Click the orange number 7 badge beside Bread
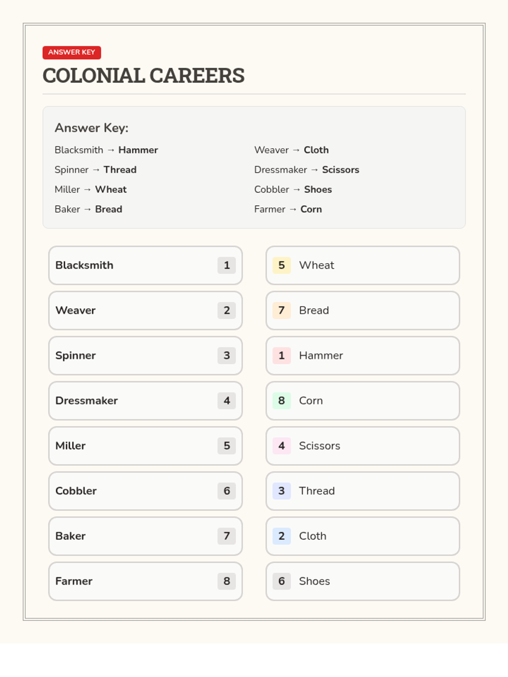Screen dimensions: 508x677 (x=282, y=311)
